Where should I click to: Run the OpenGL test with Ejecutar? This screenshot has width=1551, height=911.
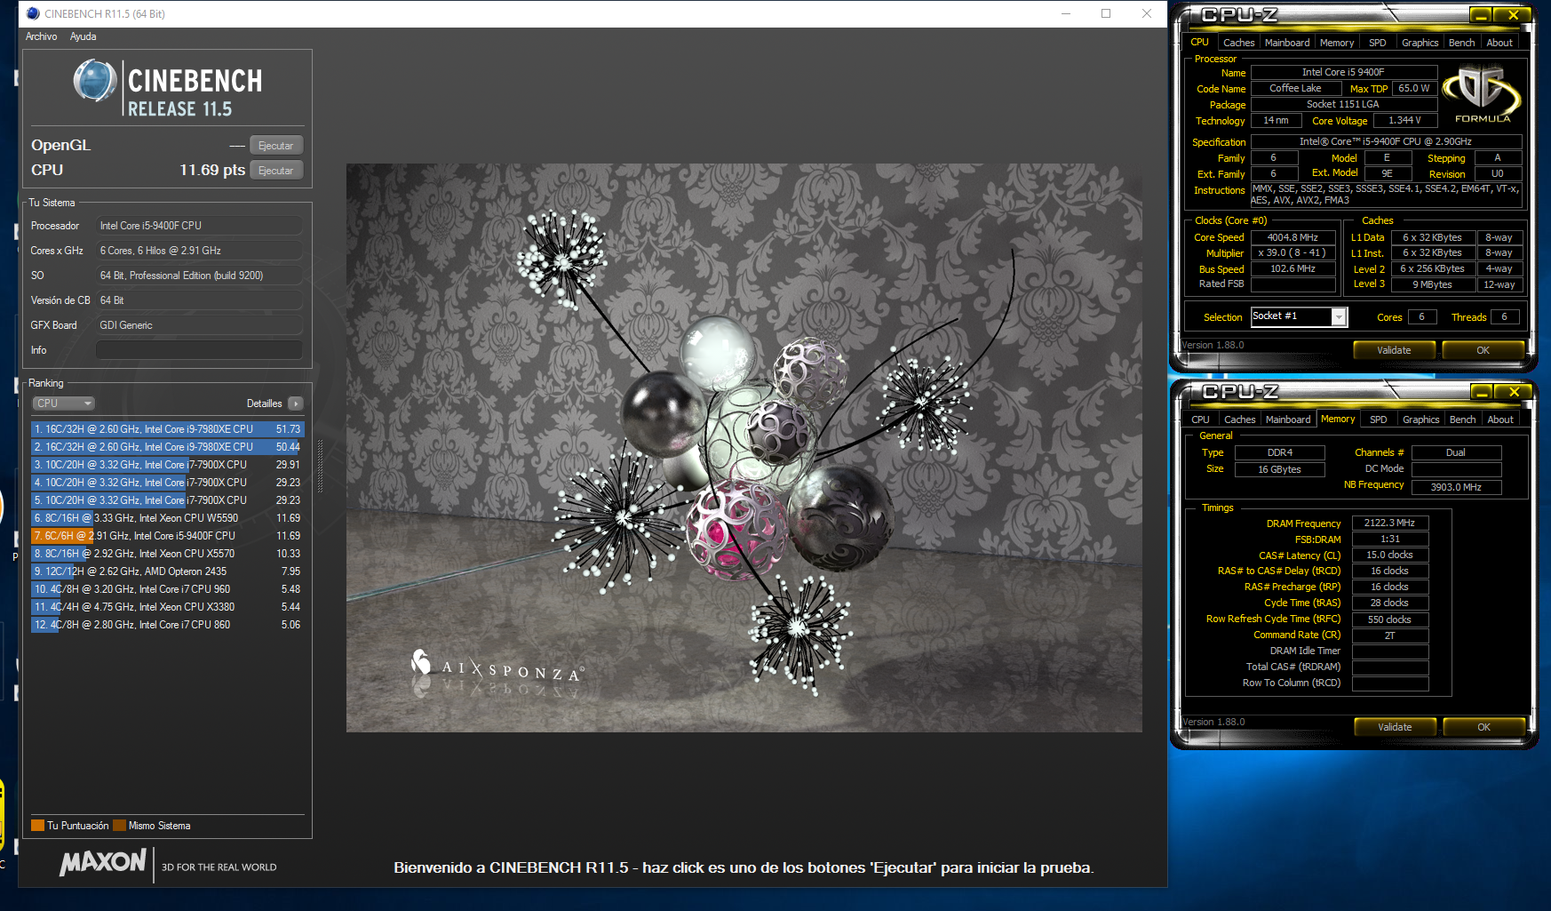point(276,146)
